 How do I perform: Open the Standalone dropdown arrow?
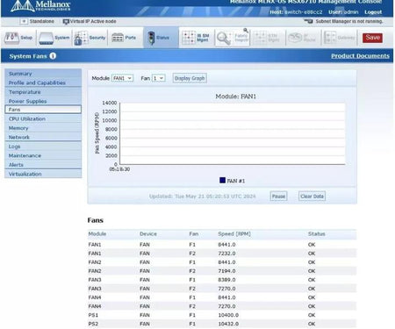click(x=24, y=21)
